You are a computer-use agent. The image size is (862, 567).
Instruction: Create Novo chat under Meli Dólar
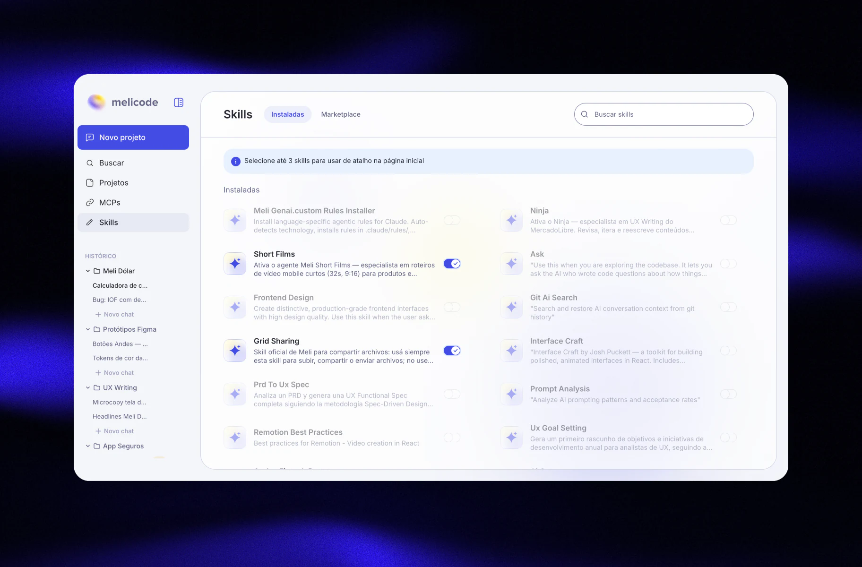tap(114, 315)
